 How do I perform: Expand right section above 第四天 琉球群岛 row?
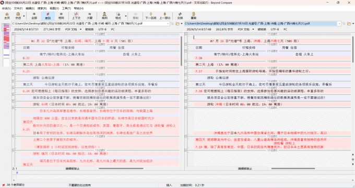coord(186,136)
